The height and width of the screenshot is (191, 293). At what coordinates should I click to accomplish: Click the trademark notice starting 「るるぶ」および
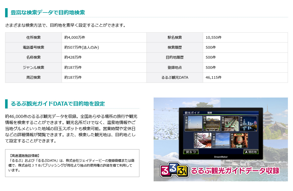point(71,165)
